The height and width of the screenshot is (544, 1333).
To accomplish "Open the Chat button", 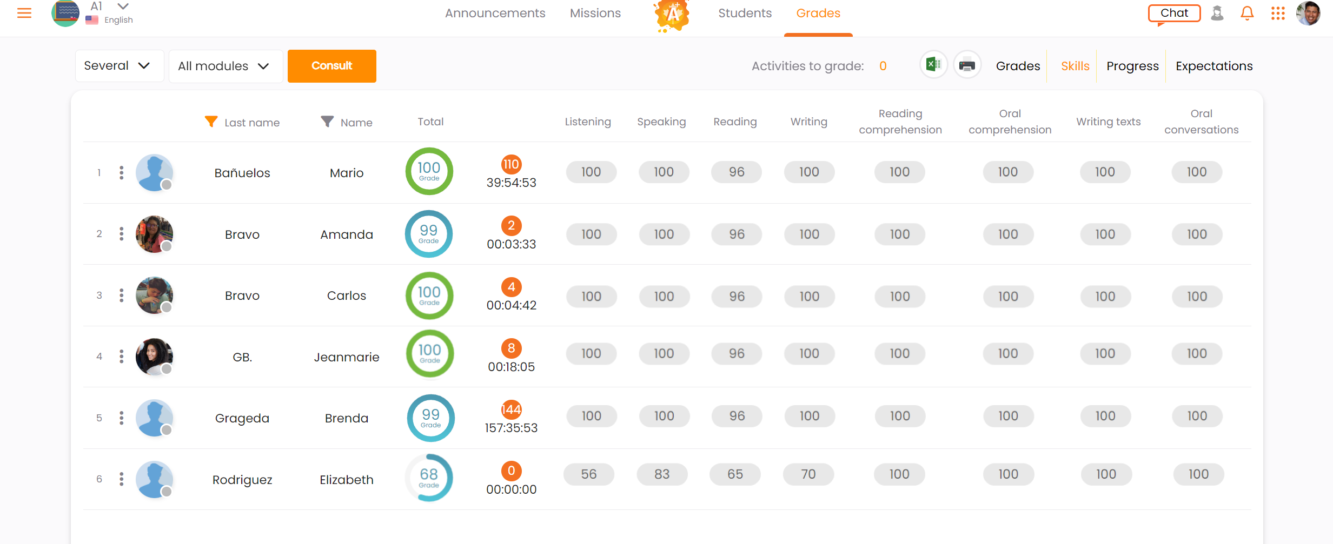I will (x=1174, y=13).
